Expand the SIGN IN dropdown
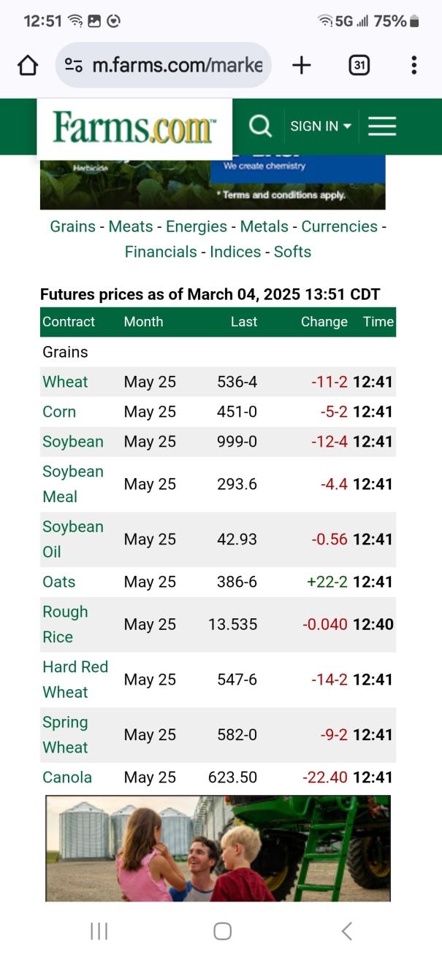 tap(321, 126)
